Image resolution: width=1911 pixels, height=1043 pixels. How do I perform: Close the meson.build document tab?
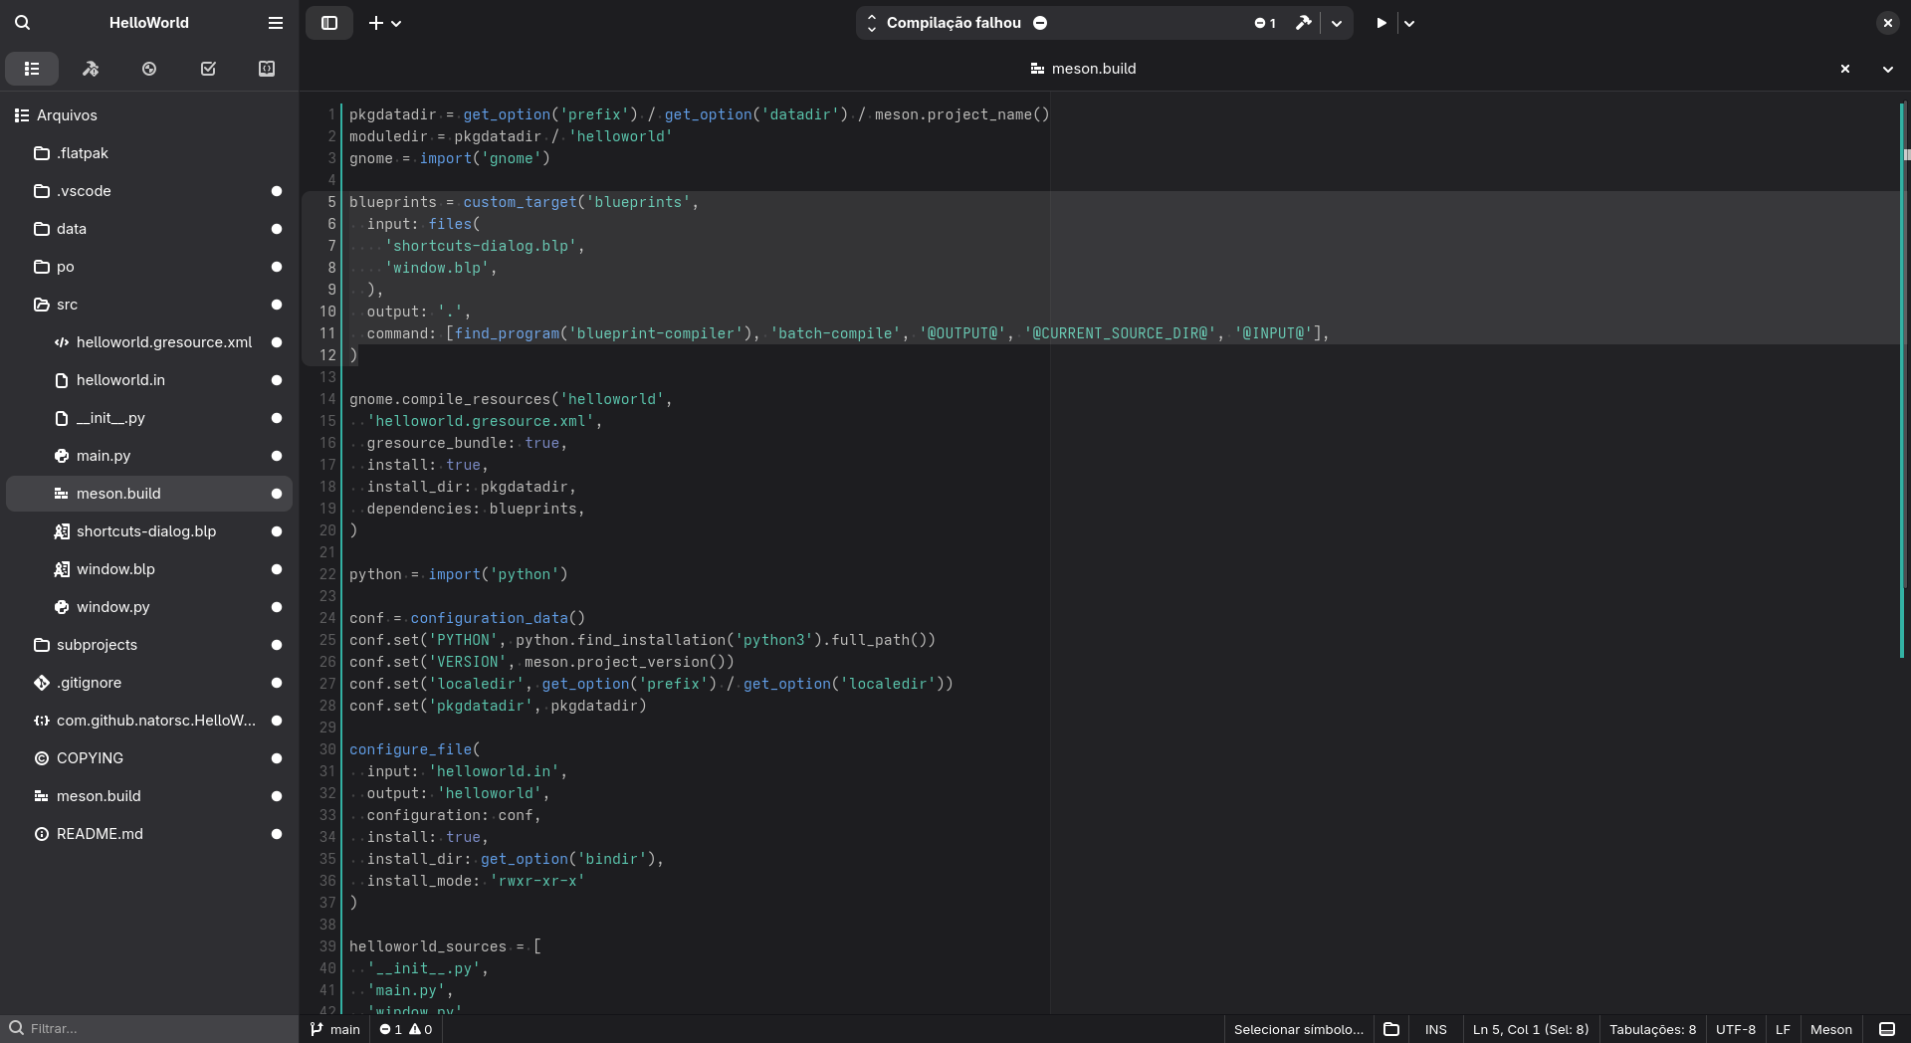point(1845,69)
